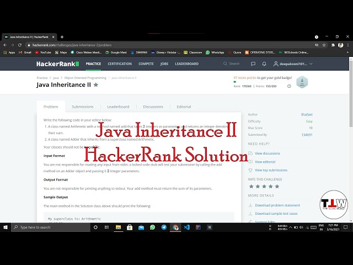The height and width of the screenshot is (265, 353).
Task: Switch to the Discussions tab
Action: click(x=153, y=107)
